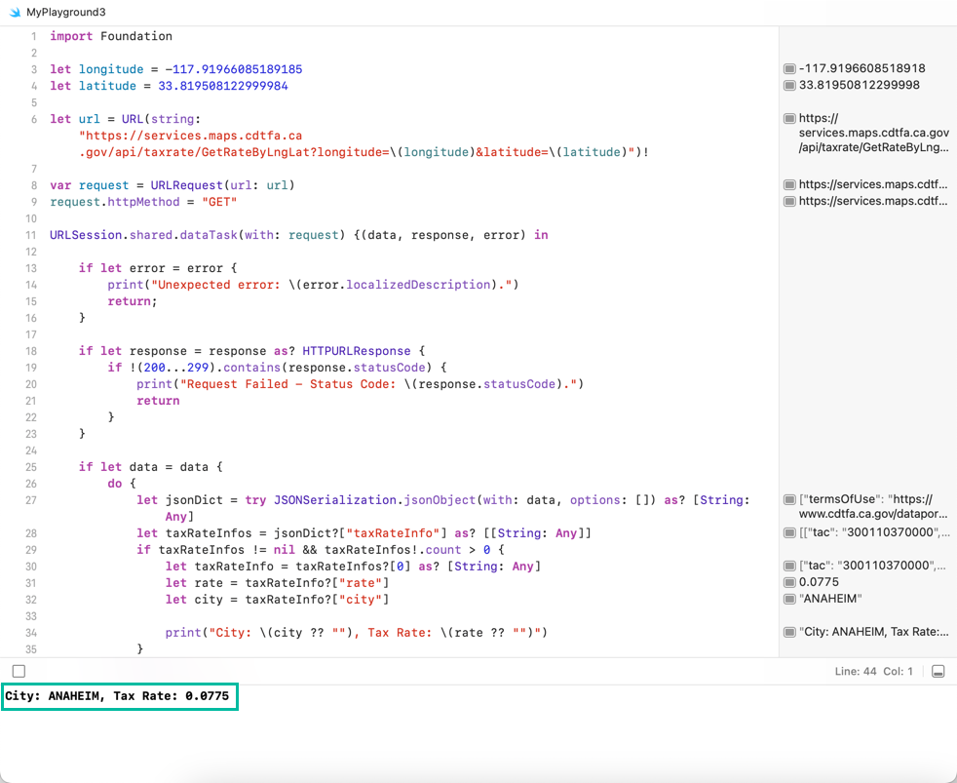
Task: Click line number 27 in gutter
Action: click(x=30, y=500)
